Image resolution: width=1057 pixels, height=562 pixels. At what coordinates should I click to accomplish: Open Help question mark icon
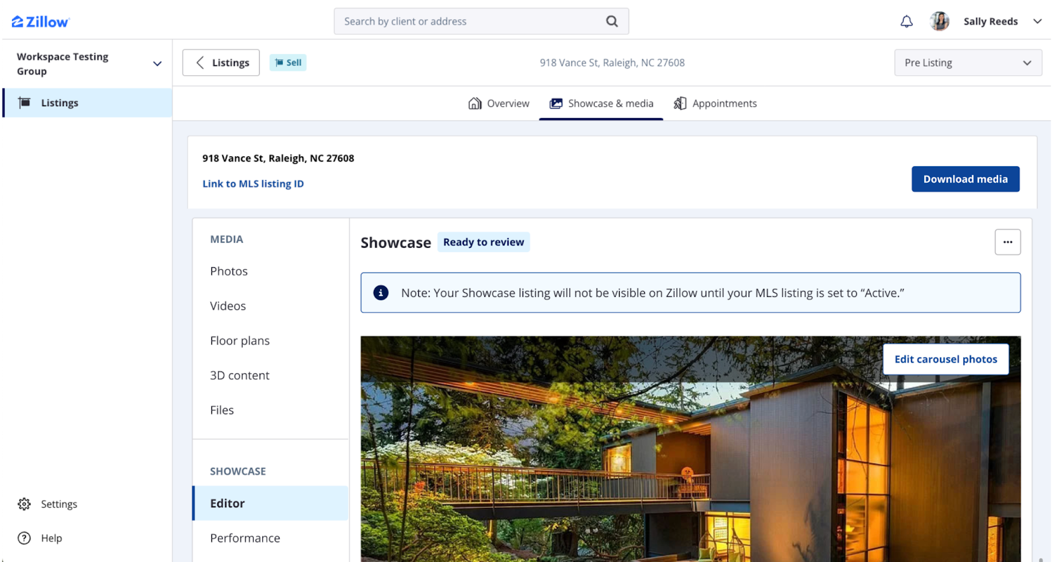(x=24, y=538)
